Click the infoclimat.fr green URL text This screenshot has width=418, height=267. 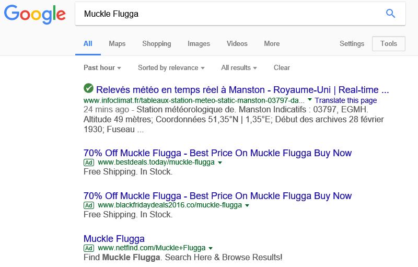pyautogui.click(x=194, y=100)
